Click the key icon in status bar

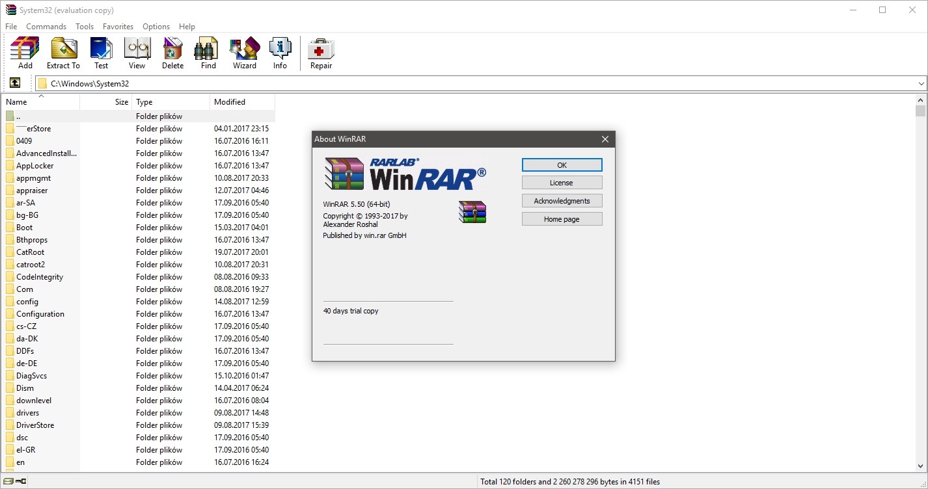pyautogui.click(x=21, y=482)
